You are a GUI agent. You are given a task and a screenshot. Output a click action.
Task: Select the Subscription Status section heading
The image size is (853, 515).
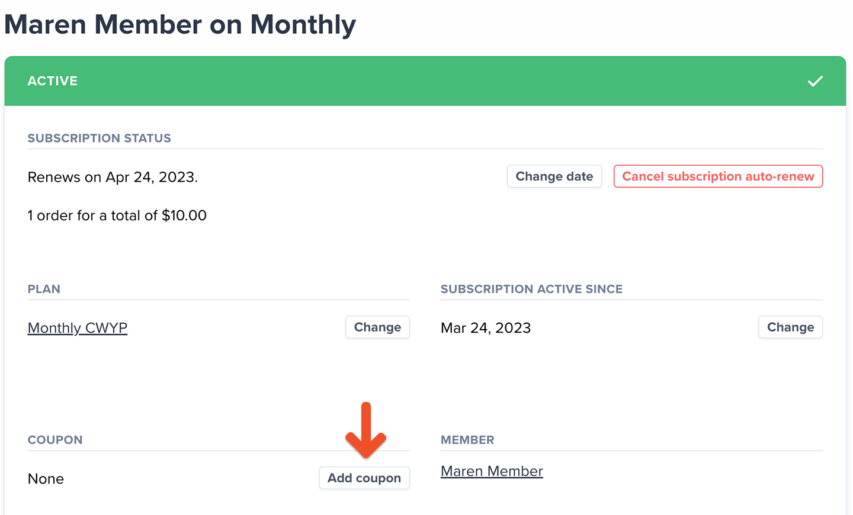tap(100, 138)
